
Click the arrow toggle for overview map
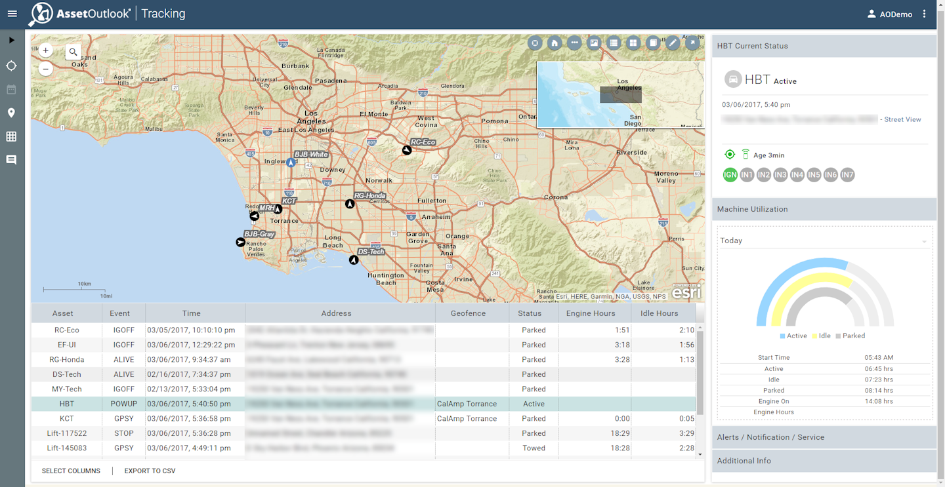pyautogui.click(x=692, y=43)
